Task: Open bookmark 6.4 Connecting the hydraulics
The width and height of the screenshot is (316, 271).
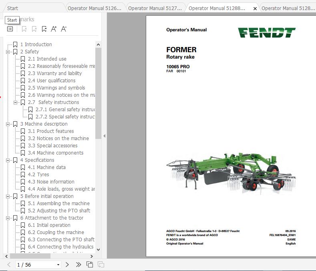Action: pyautogui.click(x=60, y=247)
